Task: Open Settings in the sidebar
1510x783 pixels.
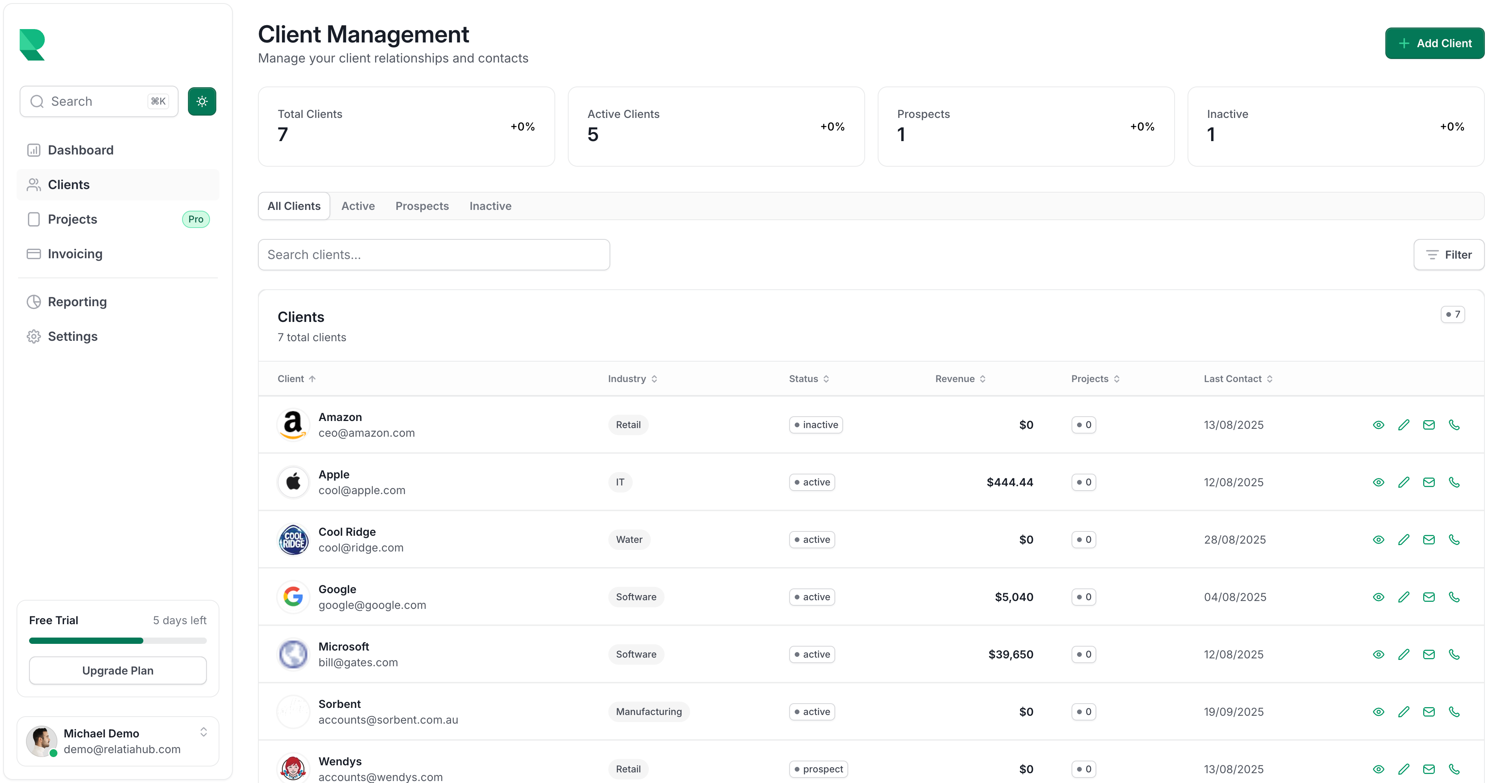Action: point(118,336)
